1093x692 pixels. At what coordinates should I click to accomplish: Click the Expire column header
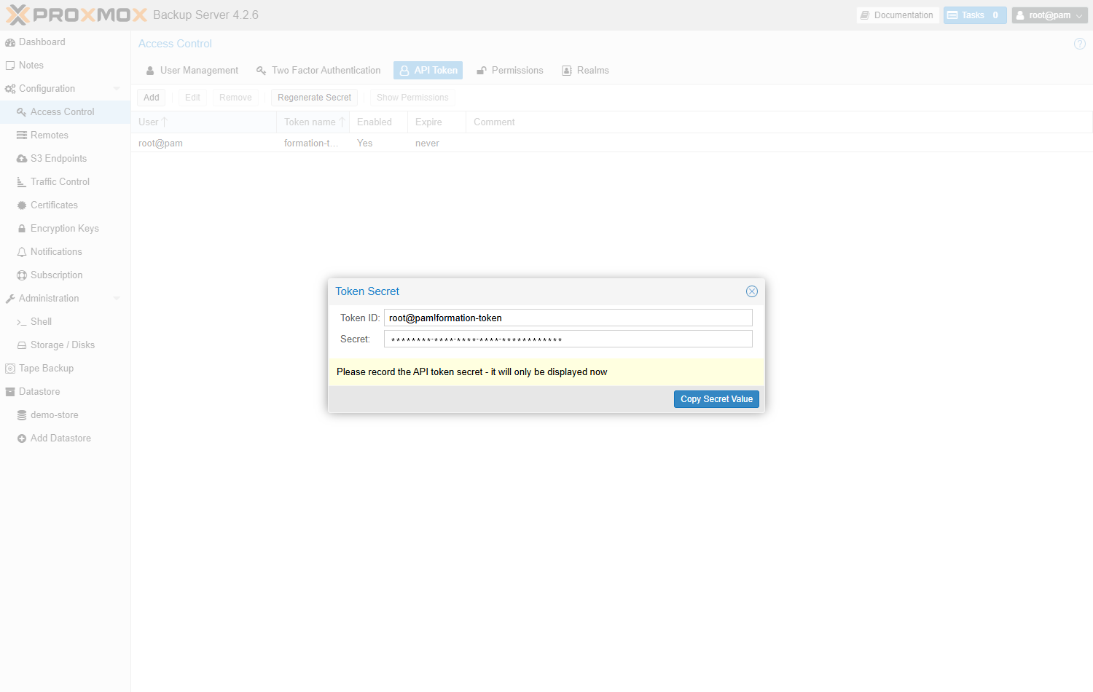click(x=436, y=122)
